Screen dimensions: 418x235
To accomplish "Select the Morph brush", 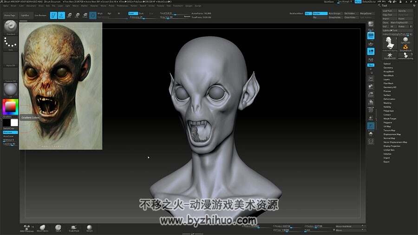I will 90,228.
